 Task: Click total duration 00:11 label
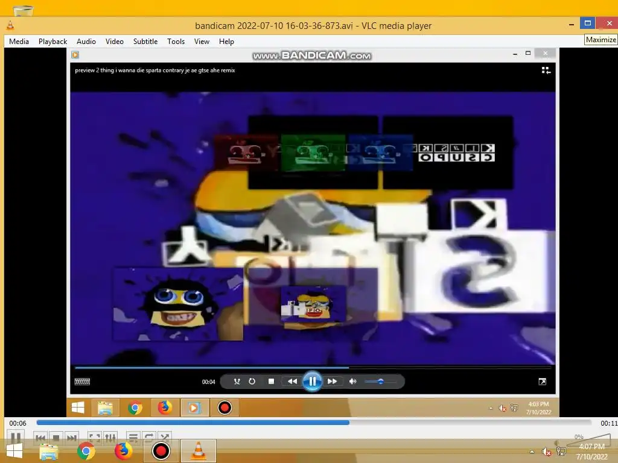coord(608,423)
